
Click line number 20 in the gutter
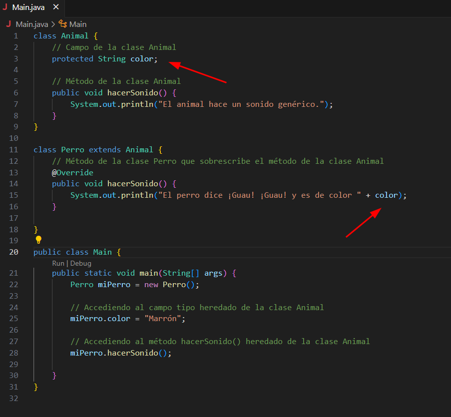point(13,252)
